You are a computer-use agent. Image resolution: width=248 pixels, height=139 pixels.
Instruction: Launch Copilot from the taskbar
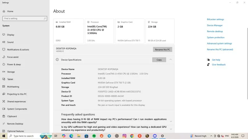(64, 136)
